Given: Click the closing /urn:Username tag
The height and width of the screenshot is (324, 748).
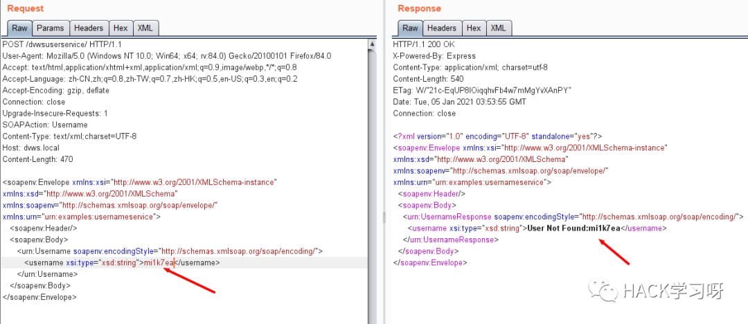Looking at the screenshot, I should (x=47, y=274).
